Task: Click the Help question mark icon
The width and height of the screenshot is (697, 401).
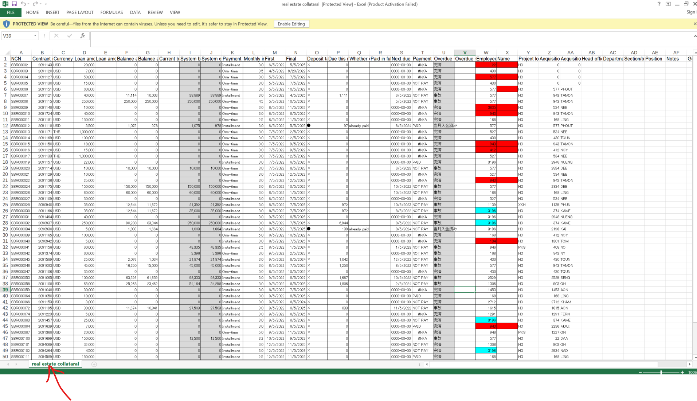Action: (659, 4)
